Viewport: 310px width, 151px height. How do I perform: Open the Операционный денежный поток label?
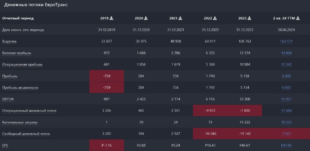[x=29, y=111]
